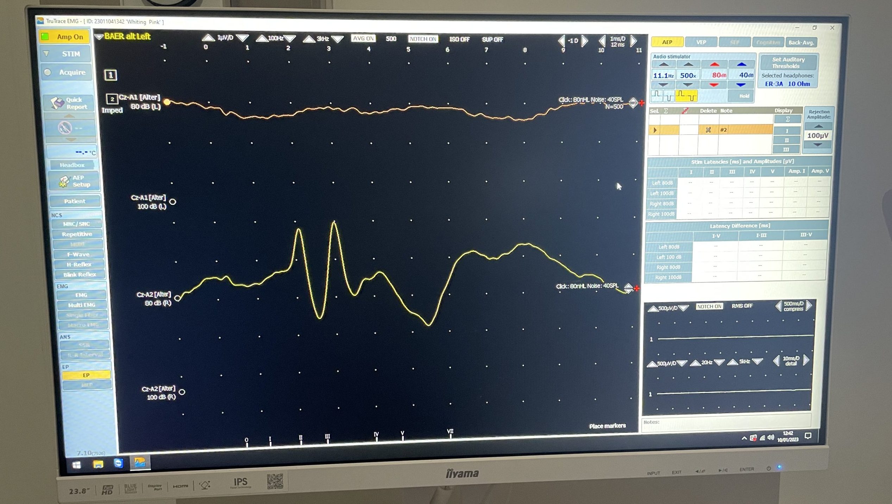Click the Hold button
This screenshot has height=504, width=892.
click(741, 96)
